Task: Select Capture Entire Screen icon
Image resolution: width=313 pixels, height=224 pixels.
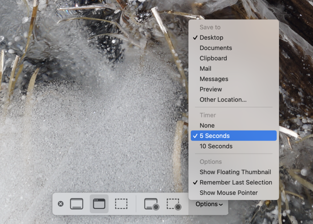Action: coord(77,203)
